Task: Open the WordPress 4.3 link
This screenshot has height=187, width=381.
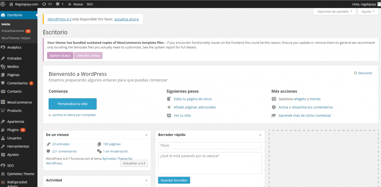Action: click(x=60, y=19)
